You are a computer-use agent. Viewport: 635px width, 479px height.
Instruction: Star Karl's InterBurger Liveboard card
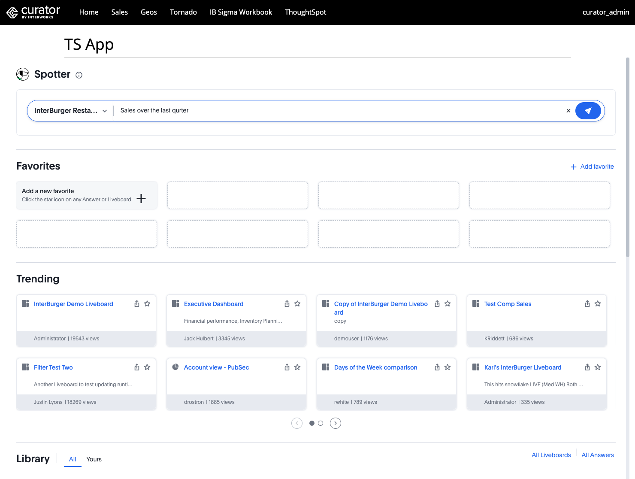(598, 367)
